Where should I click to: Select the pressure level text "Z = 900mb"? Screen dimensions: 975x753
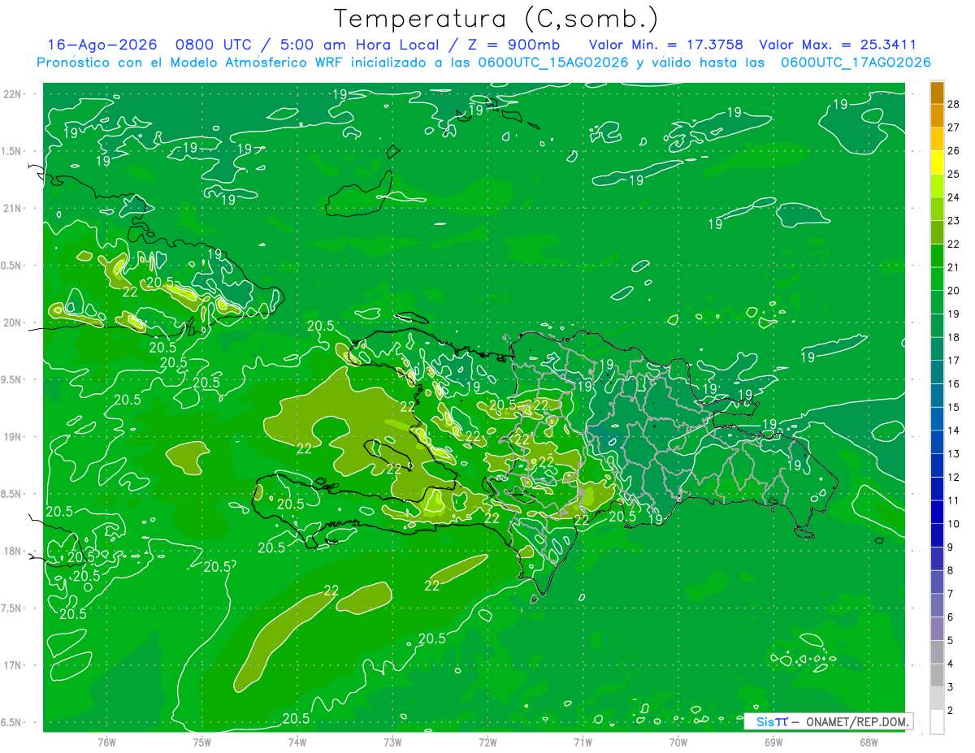pos(512,45)
